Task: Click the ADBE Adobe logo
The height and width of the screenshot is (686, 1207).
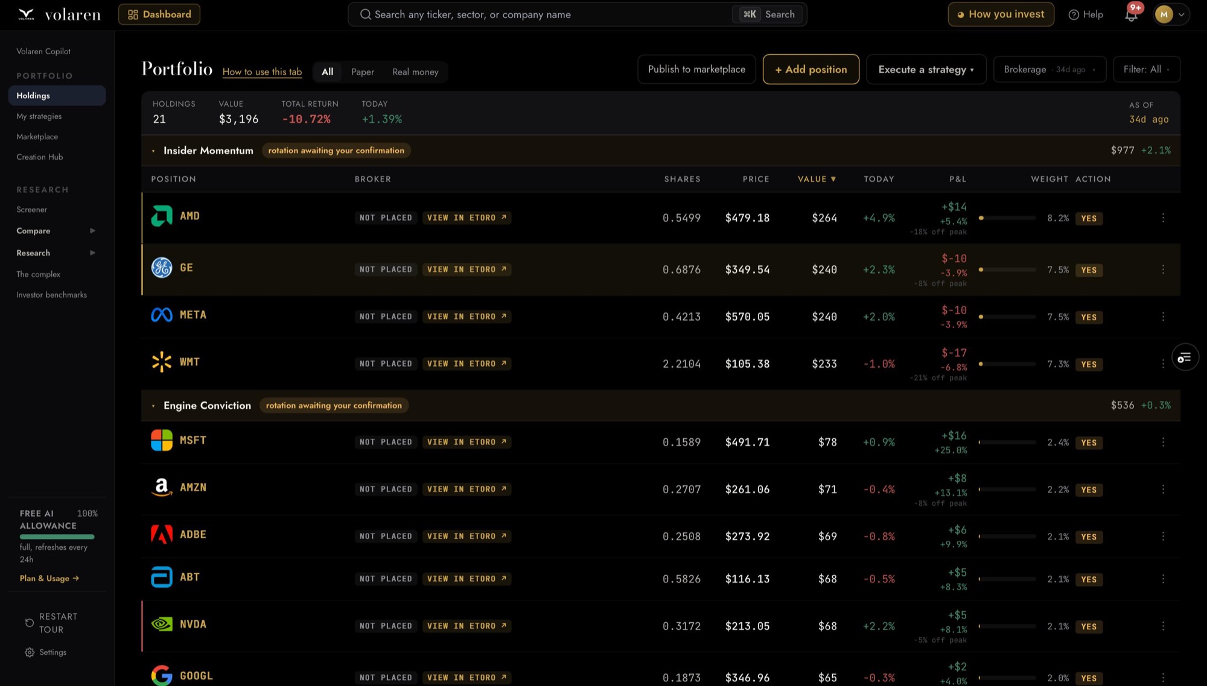Action: pos(161,534)
